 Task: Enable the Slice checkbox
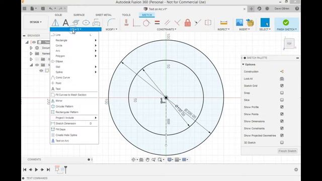(x=282, y=100)
